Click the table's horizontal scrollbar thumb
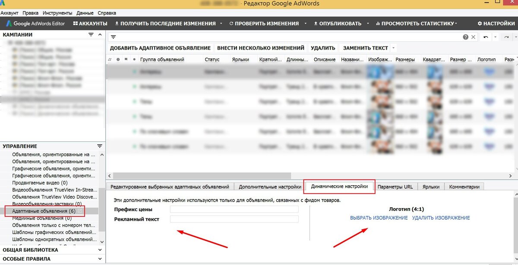Image resolution: width=518 pixels, height=265 pixels. click(x=202, y=176)
